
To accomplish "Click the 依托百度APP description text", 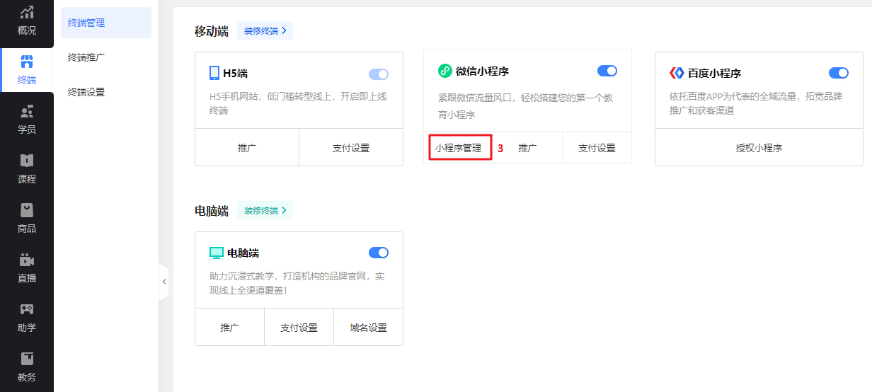I will (x=756, y=103).
